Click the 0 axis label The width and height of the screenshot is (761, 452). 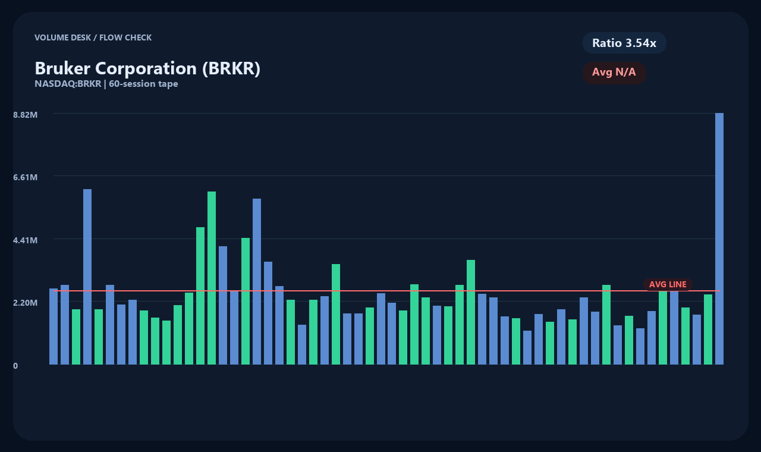coord(15,366)
